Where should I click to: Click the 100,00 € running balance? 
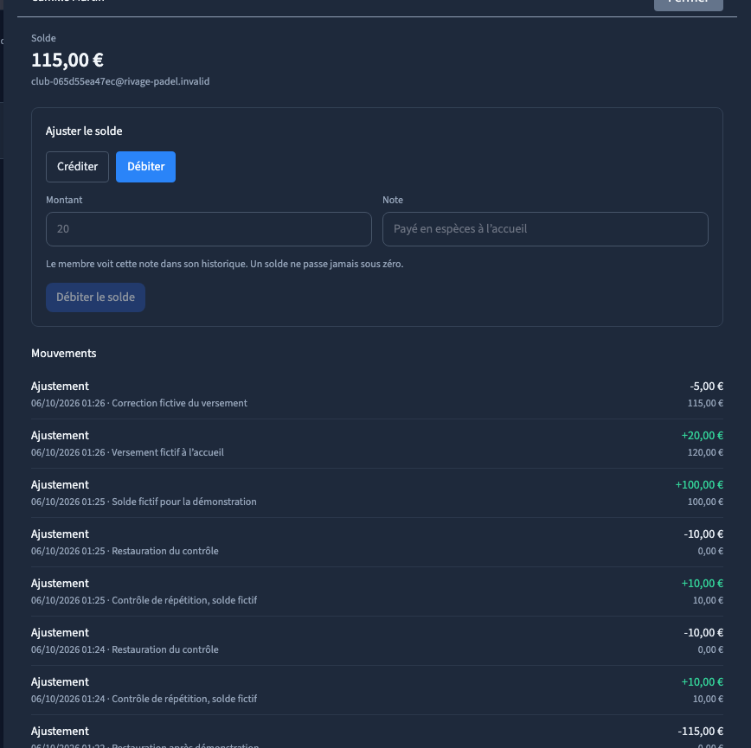(705, 502)
